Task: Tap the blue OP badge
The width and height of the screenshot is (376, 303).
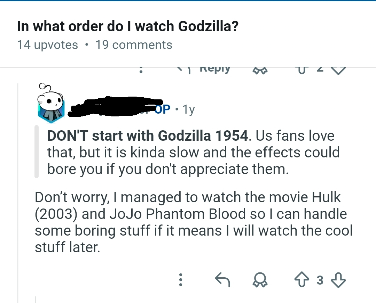Action: pos(162,109)
